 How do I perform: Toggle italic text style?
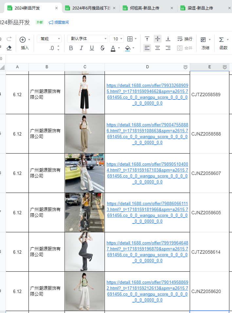pyautogui.click(x=82, y=48)
